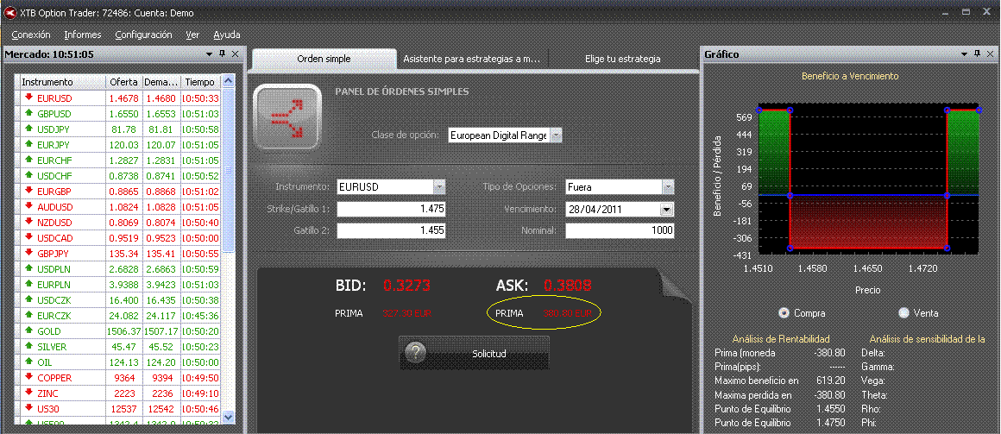
Task: Click question mark icon on Solicitud button
Action: [x=416, y=352]
